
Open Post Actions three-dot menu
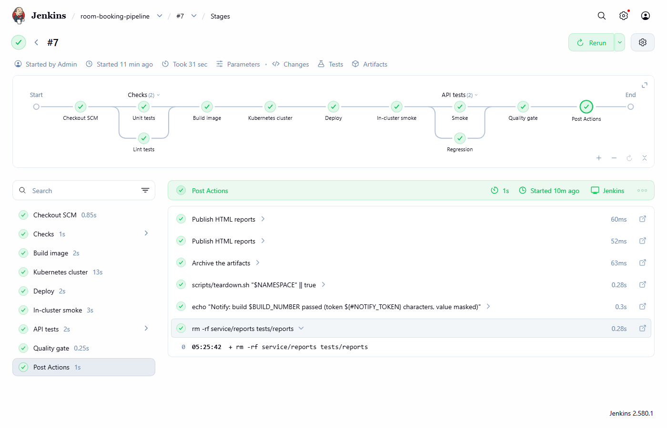point(642,190)
